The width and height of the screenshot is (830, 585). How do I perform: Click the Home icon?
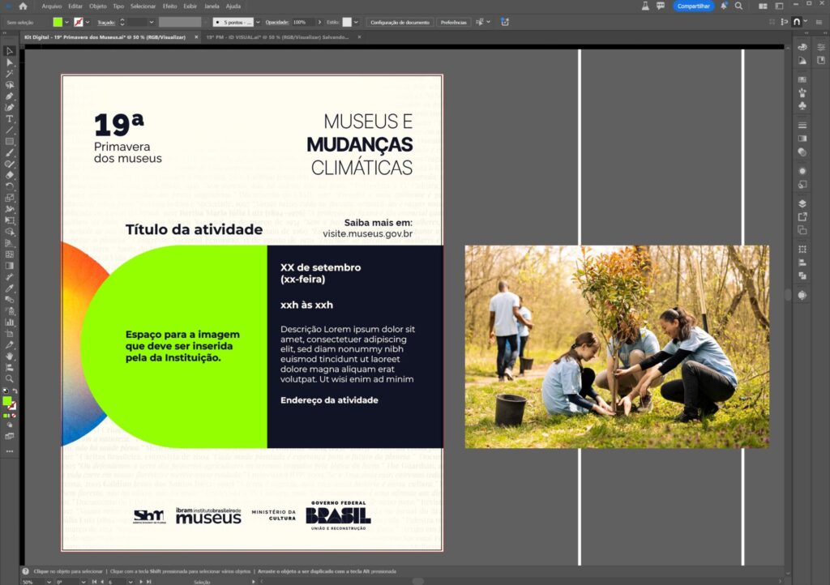[x=23, y=6]
